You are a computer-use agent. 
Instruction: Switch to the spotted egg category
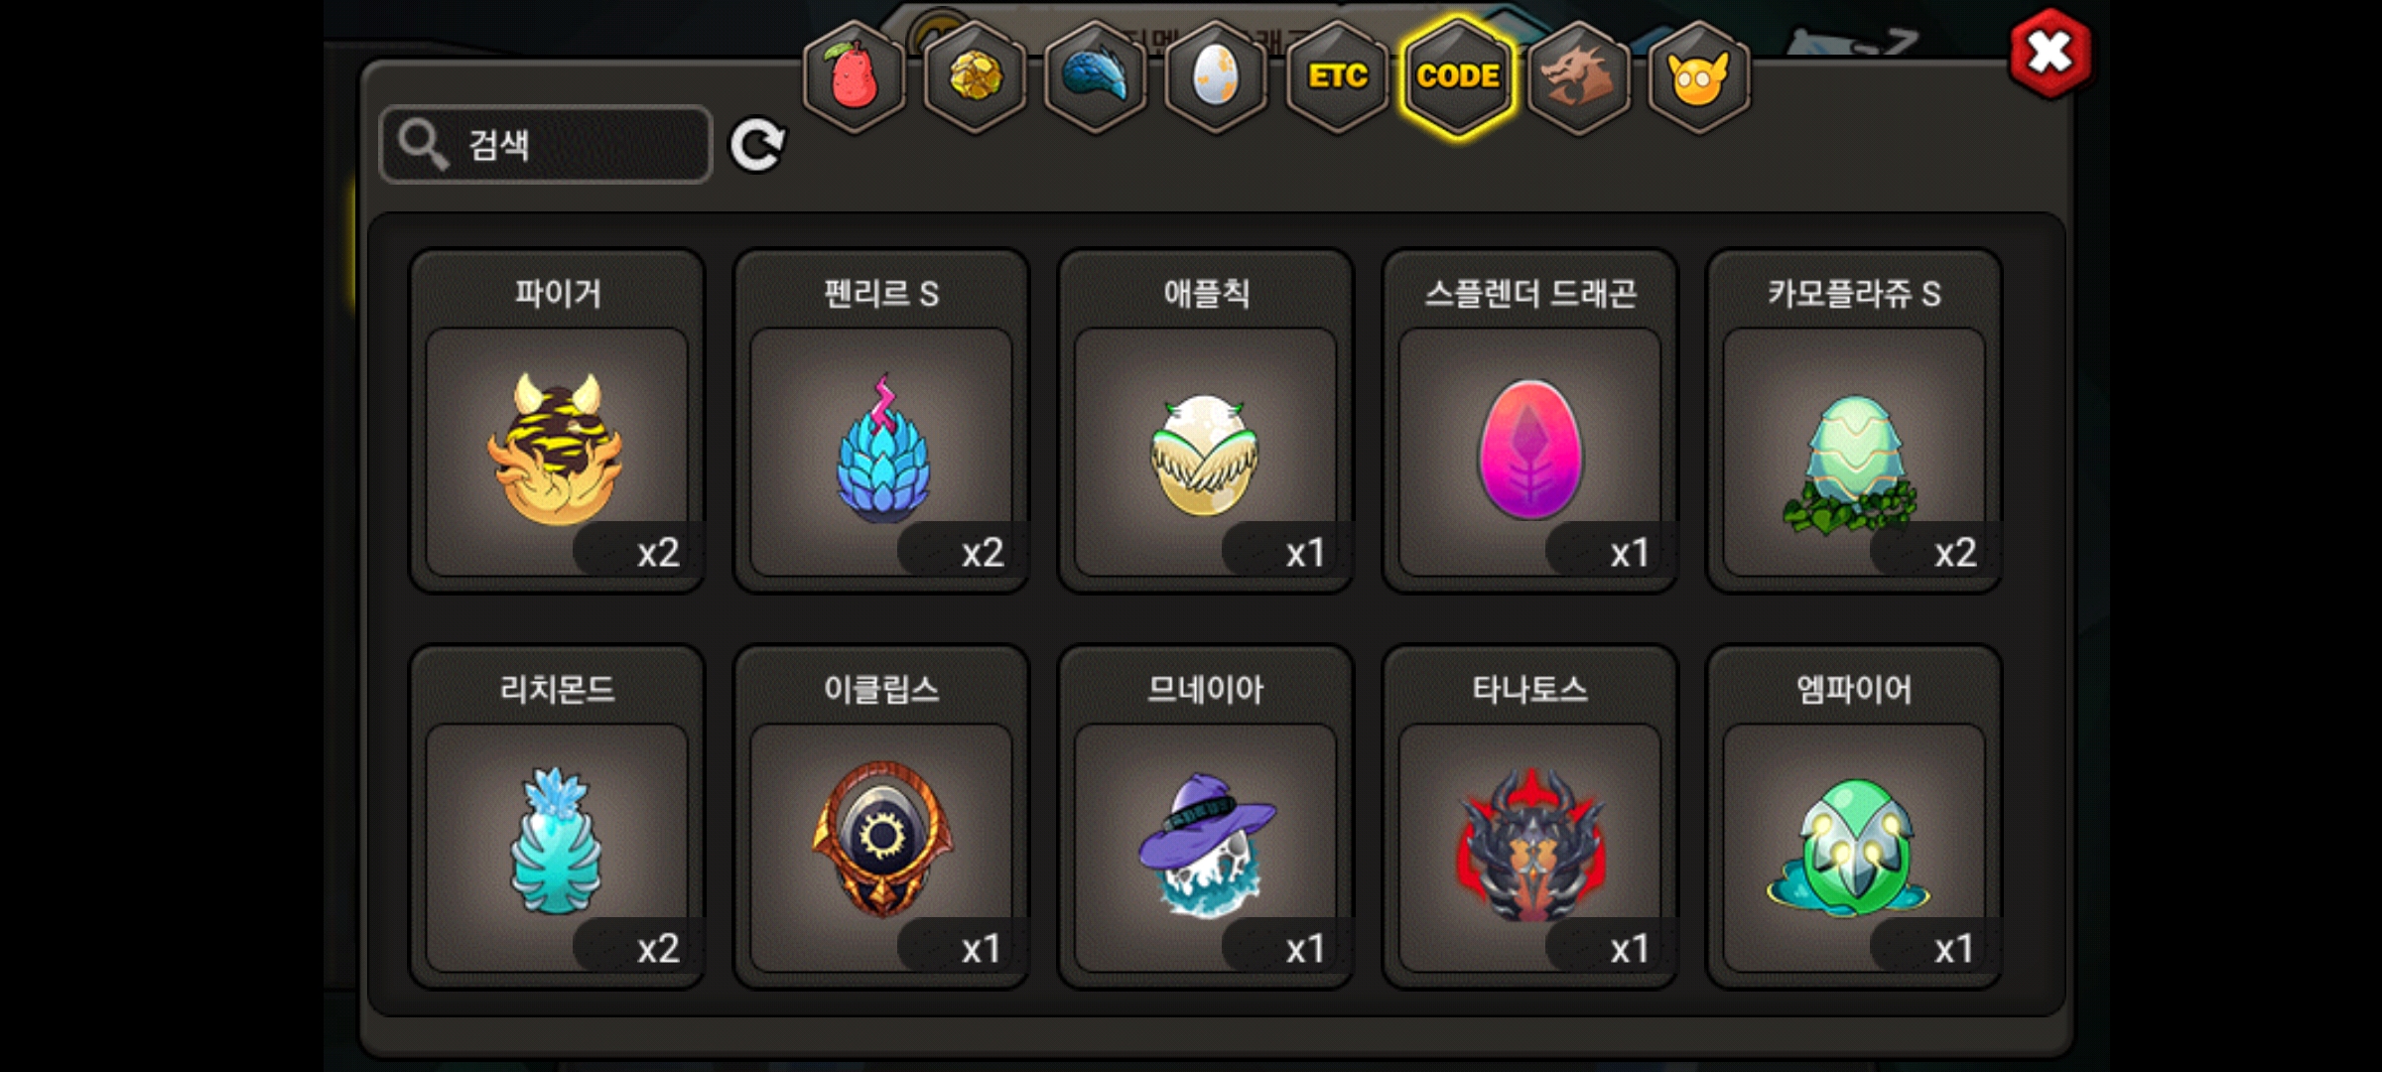1216,76
